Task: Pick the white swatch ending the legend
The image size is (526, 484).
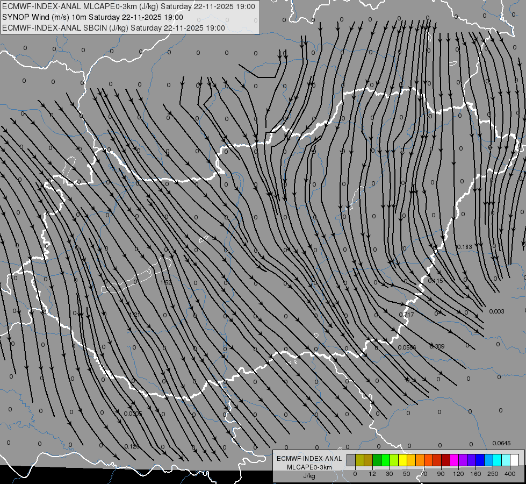Action: click(514, 460)
